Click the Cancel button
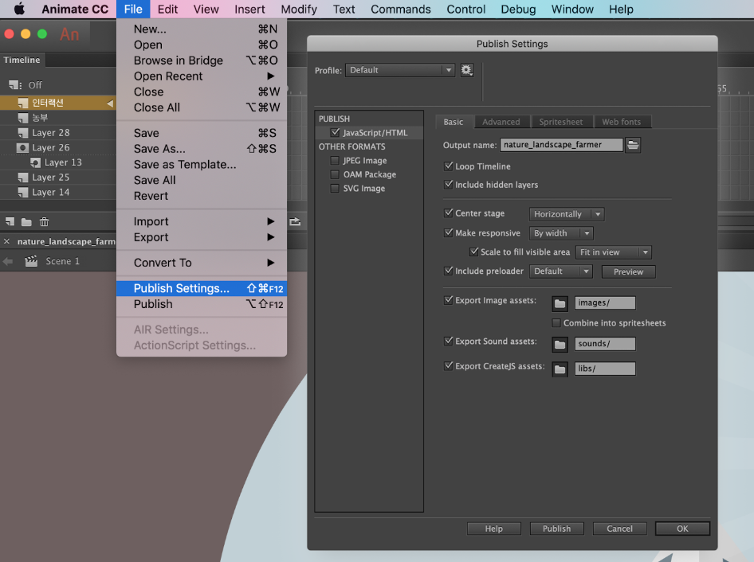This screenshot has height=562, width=754. click(619, 529)
